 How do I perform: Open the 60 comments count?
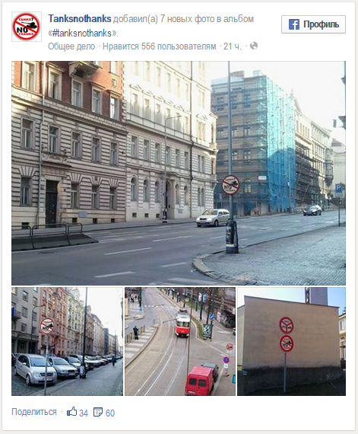tap(110, 413)
